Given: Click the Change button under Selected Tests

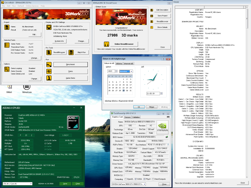Looking at the screenshot, I should point(35,58).
